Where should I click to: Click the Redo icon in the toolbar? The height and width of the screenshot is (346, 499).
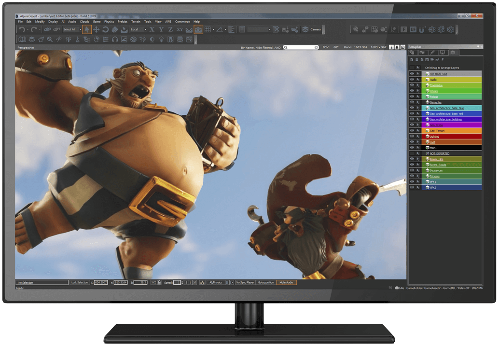(34, 29)
